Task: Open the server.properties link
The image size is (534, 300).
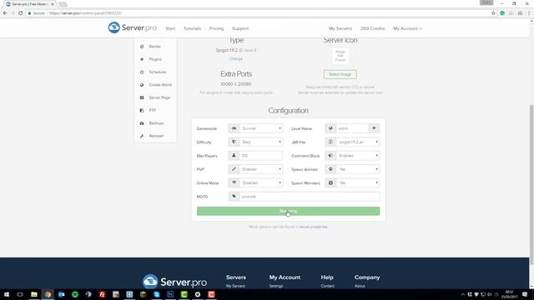Action: [x=314, y=227]
